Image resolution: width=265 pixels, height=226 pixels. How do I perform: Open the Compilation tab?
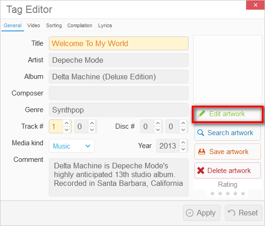80,25
